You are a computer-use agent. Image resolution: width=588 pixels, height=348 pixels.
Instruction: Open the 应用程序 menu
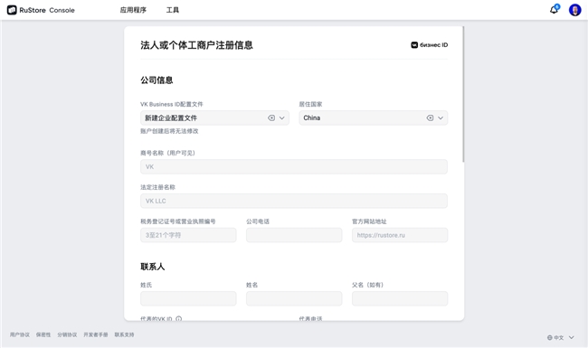click(x=133, y=10)
